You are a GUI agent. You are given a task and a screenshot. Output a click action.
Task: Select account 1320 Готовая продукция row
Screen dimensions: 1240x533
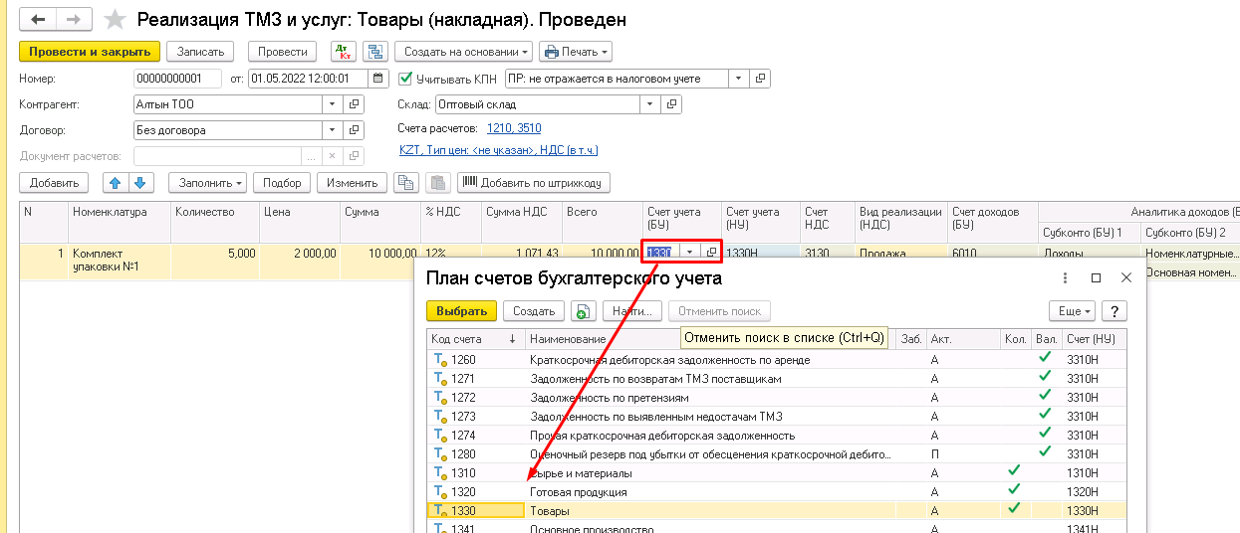578,492
